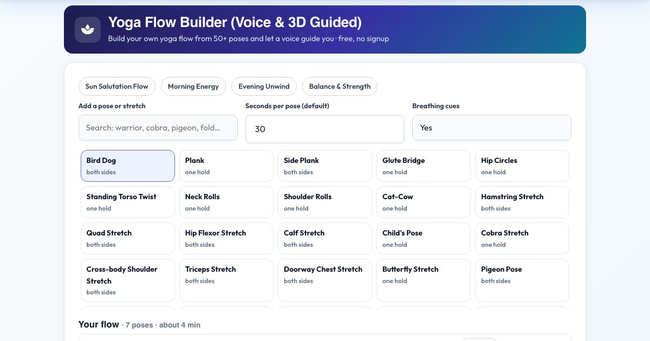
Task: Choose the Cat-Cow pose card
Action: 424,202
